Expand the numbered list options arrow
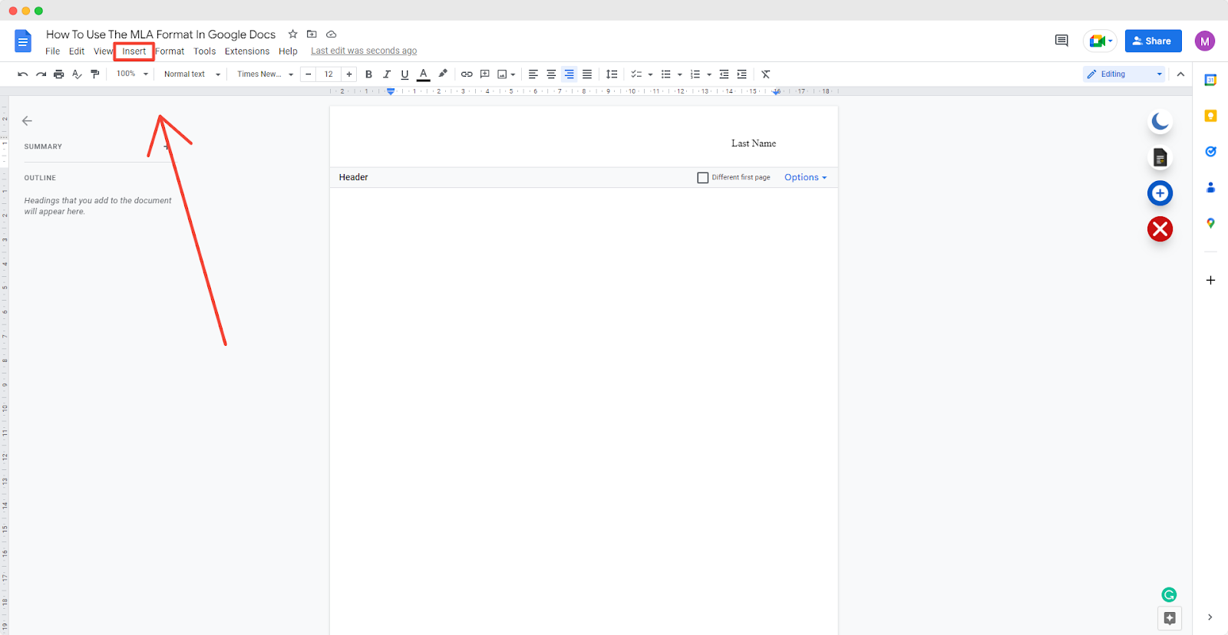 [709, 74]
